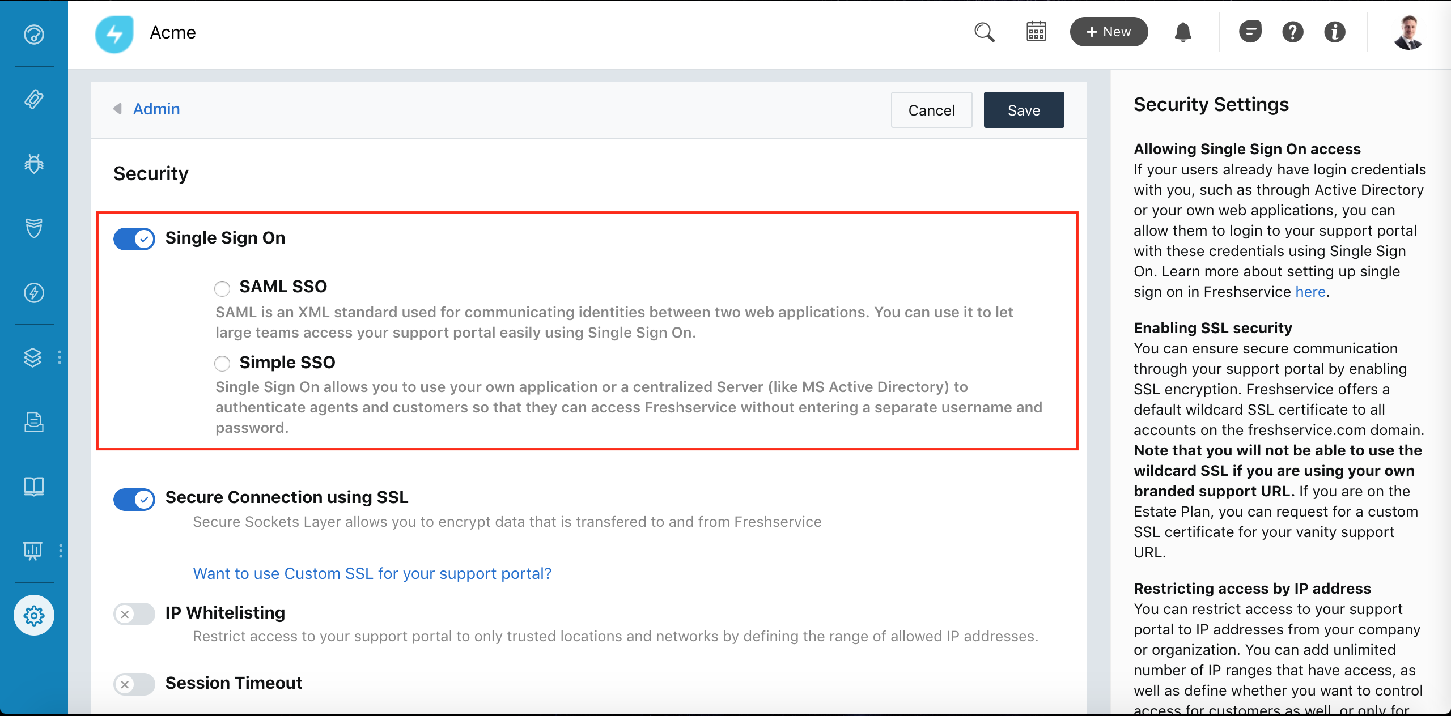
Task: Turn on the Session Timeout toggle
Action: (134, 684)
